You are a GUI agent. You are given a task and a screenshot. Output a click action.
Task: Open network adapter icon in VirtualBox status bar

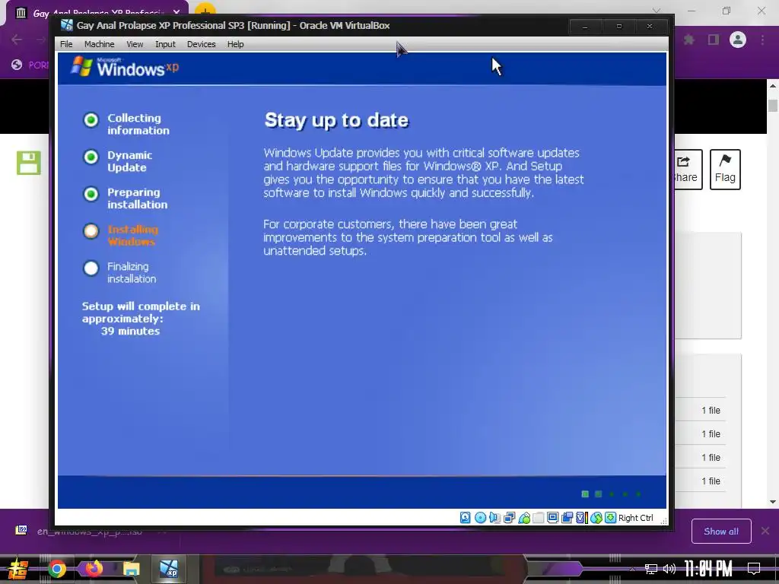tap(509, 518)
